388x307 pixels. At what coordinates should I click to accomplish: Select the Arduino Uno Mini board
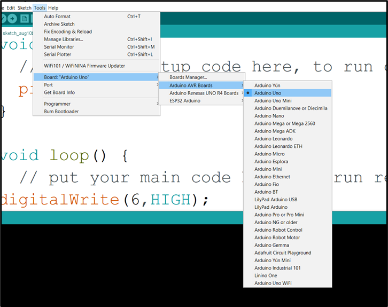(x=288, y=100)
